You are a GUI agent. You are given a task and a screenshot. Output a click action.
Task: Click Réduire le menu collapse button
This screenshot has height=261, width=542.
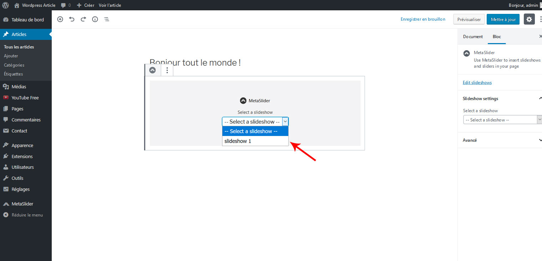(26, 215)
